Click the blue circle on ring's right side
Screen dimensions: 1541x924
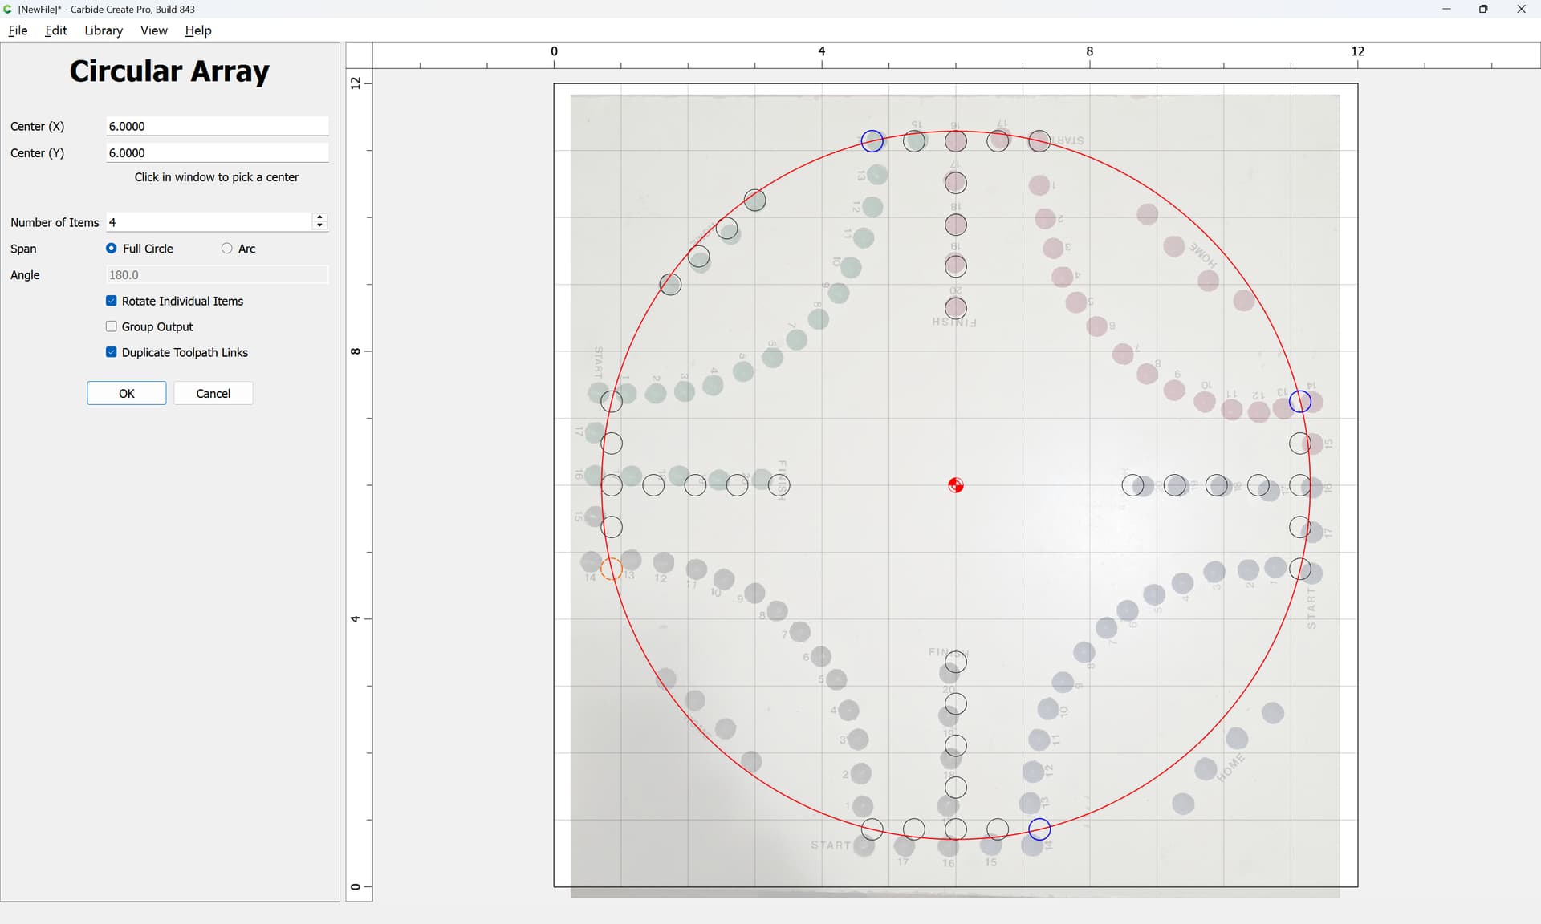(x=1299, y=401)
